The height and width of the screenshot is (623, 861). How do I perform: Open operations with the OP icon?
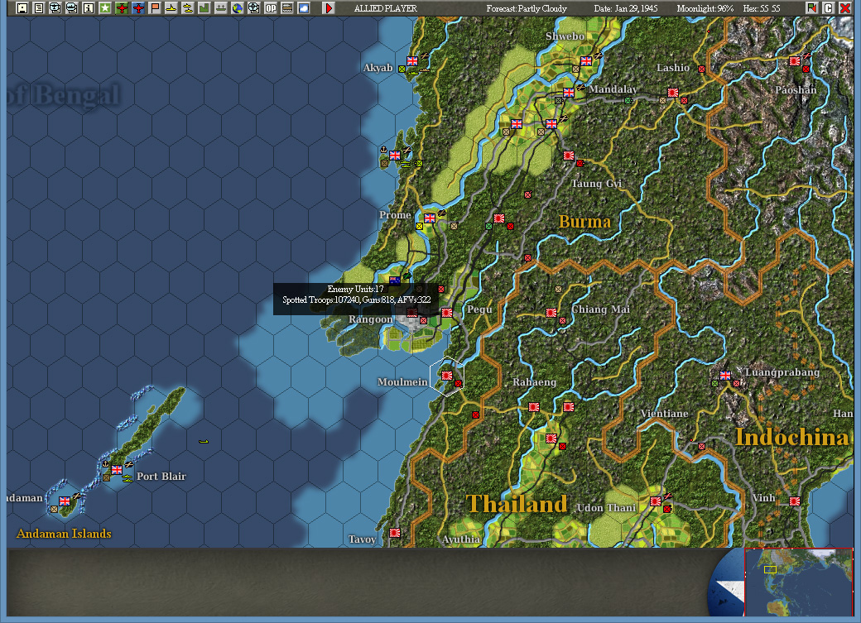pyautogui.click(x=268, y=7)
